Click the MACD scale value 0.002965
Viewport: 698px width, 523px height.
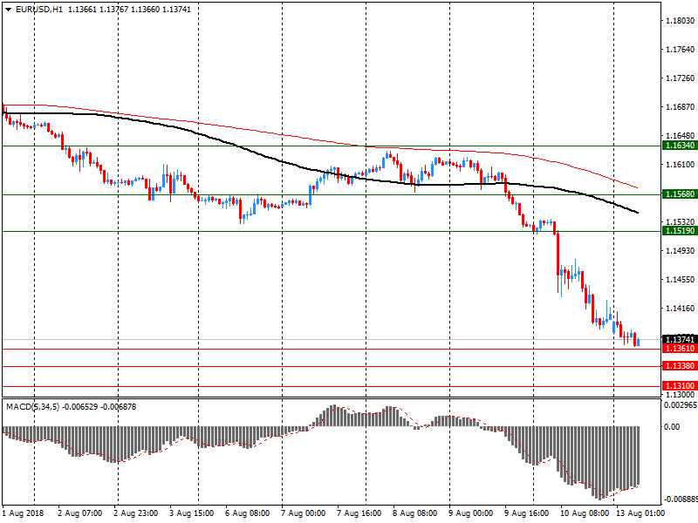click(681, 405)
